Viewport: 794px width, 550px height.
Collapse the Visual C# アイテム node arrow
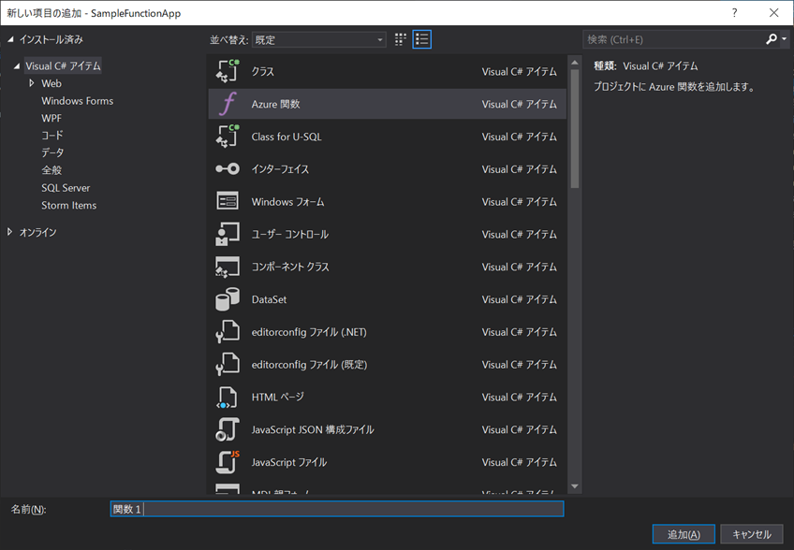tap(17, 66)
